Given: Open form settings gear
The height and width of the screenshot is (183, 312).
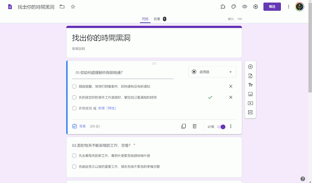Looking at the screenshot, I should coord(255,7).
